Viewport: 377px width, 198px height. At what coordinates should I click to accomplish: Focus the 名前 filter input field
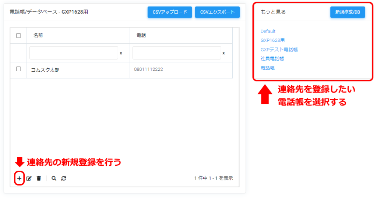(x=74, y=53)
